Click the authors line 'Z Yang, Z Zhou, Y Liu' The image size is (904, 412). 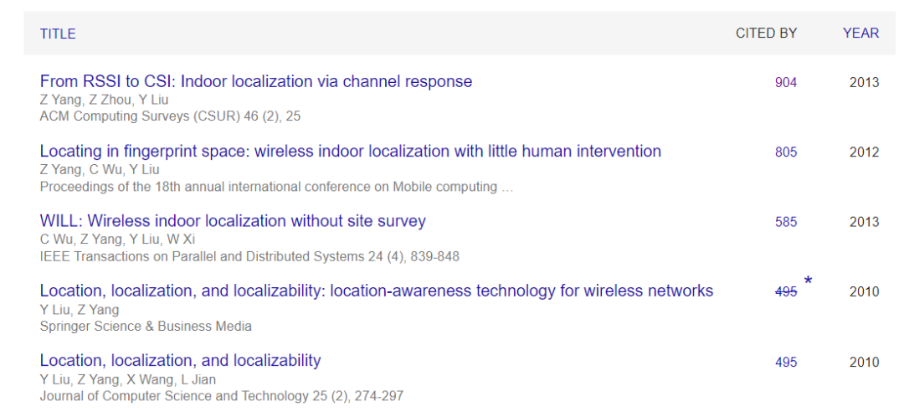105,100
